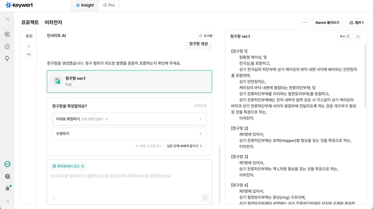Expand the left sidebar with arrow icon
The height and width of the screenshot is (209, 373).
[x=7, y=19]
